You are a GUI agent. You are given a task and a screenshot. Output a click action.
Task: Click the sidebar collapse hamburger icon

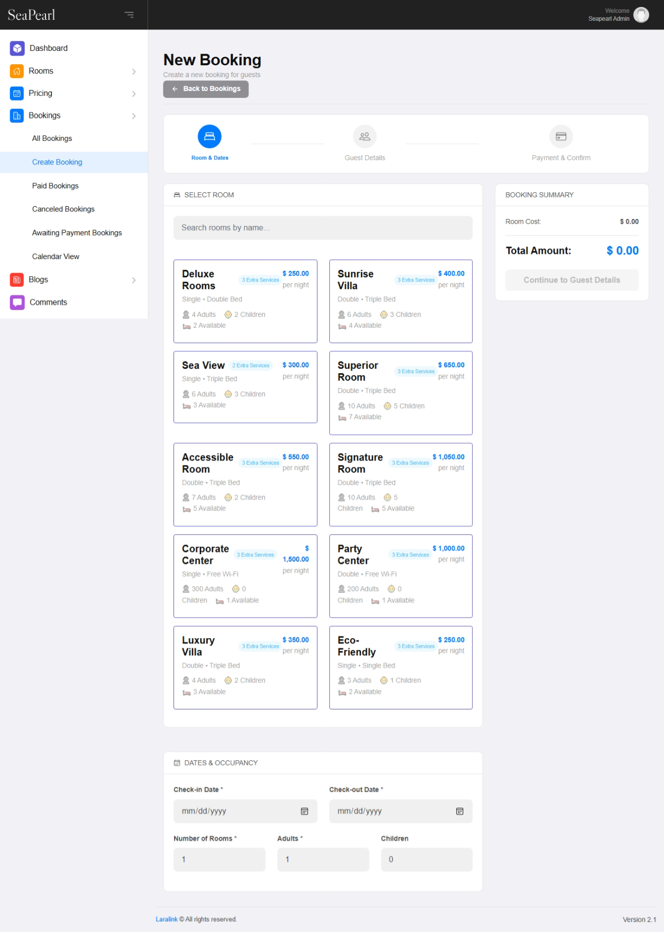tap(129, 14)
